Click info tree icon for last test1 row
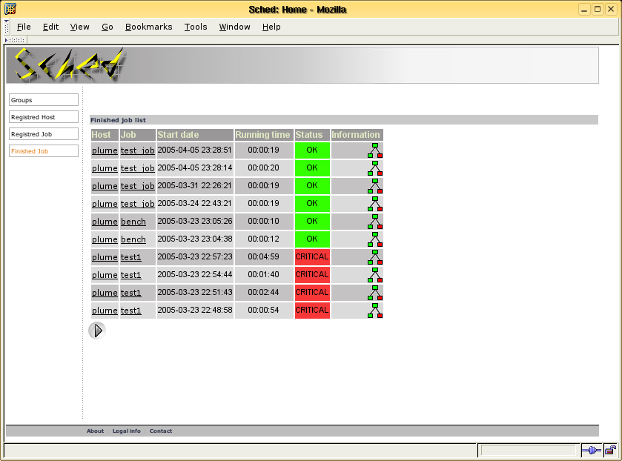This screenshot has height=461, width=622. 375,310
